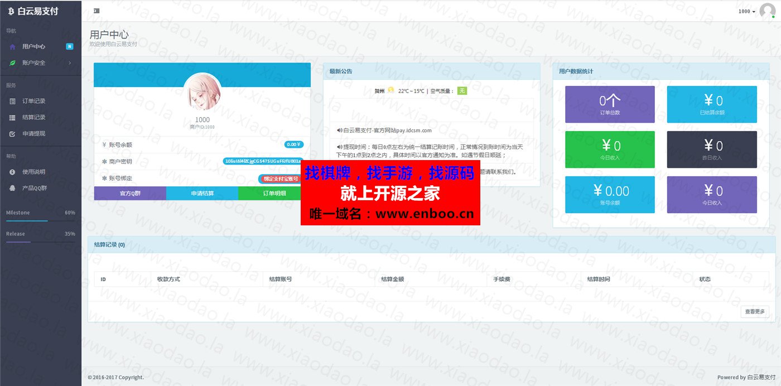Click the blue 账号余额 ¥0.00 stat card
Image resolution: width=781 pixels, height=386 pixels.
pos(610,195)
